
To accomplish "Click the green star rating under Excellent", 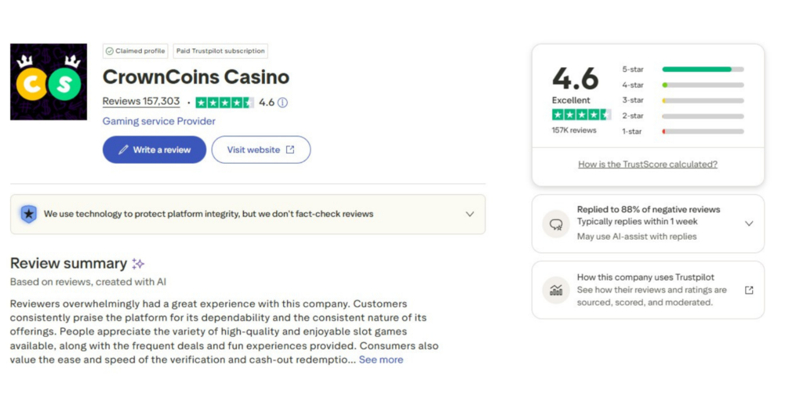I will tap(581, 114).
